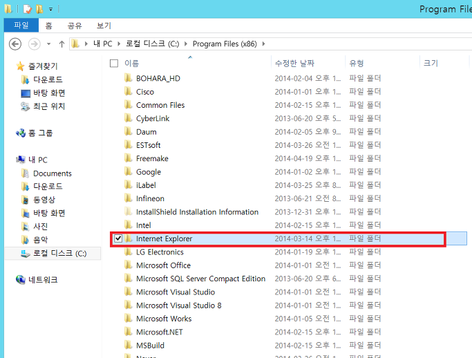The height and width of the screenshot is (358, 472).
Task: Select the Freemake folder icon
Action: tap(129, 158)
